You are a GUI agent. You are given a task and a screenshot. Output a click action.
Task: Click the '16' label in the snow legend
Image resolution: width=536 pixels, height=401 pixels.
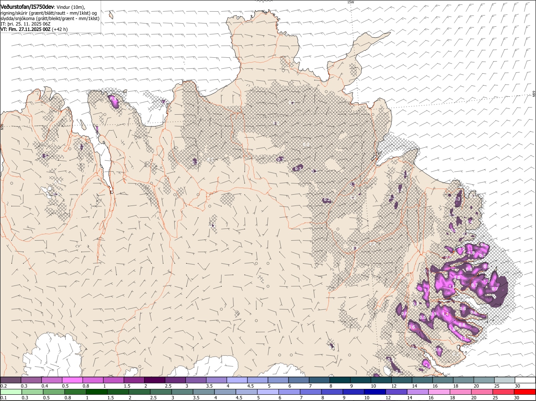click(435, 386)
